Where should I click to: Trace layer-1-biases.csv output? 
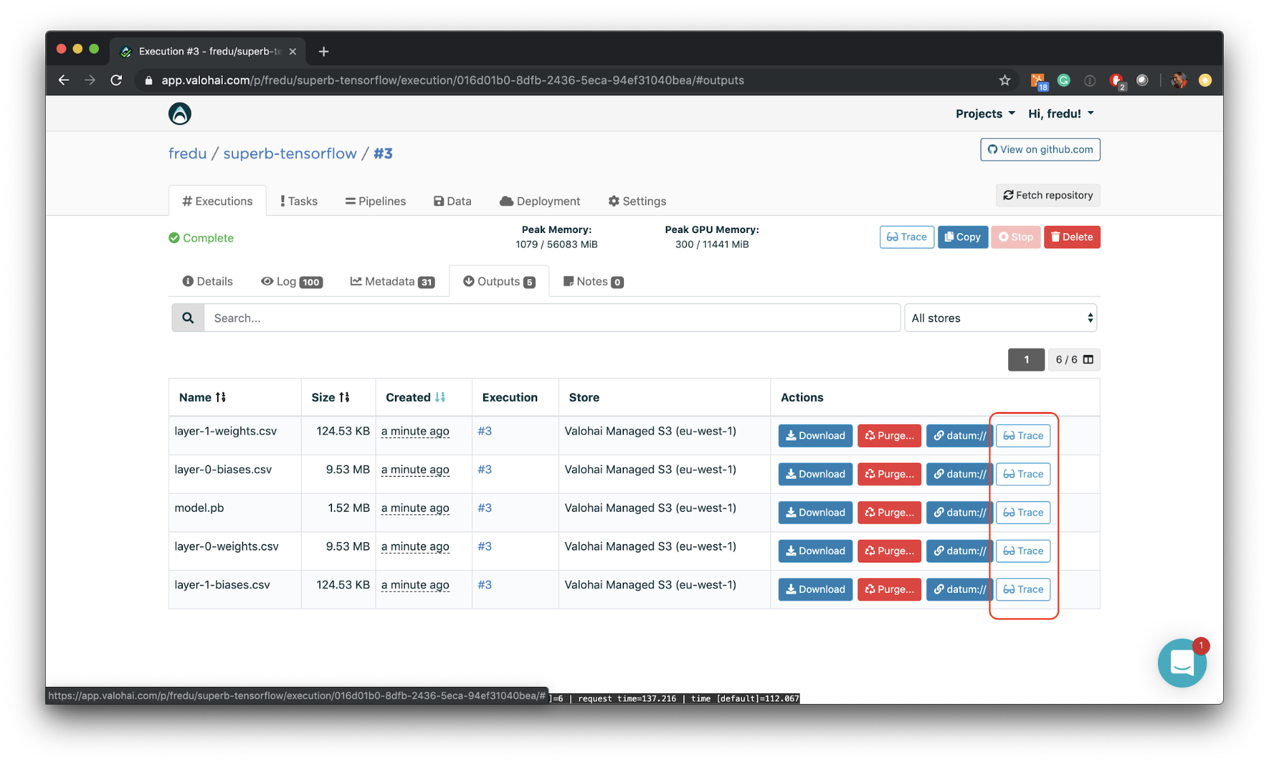coord(1023,589)
